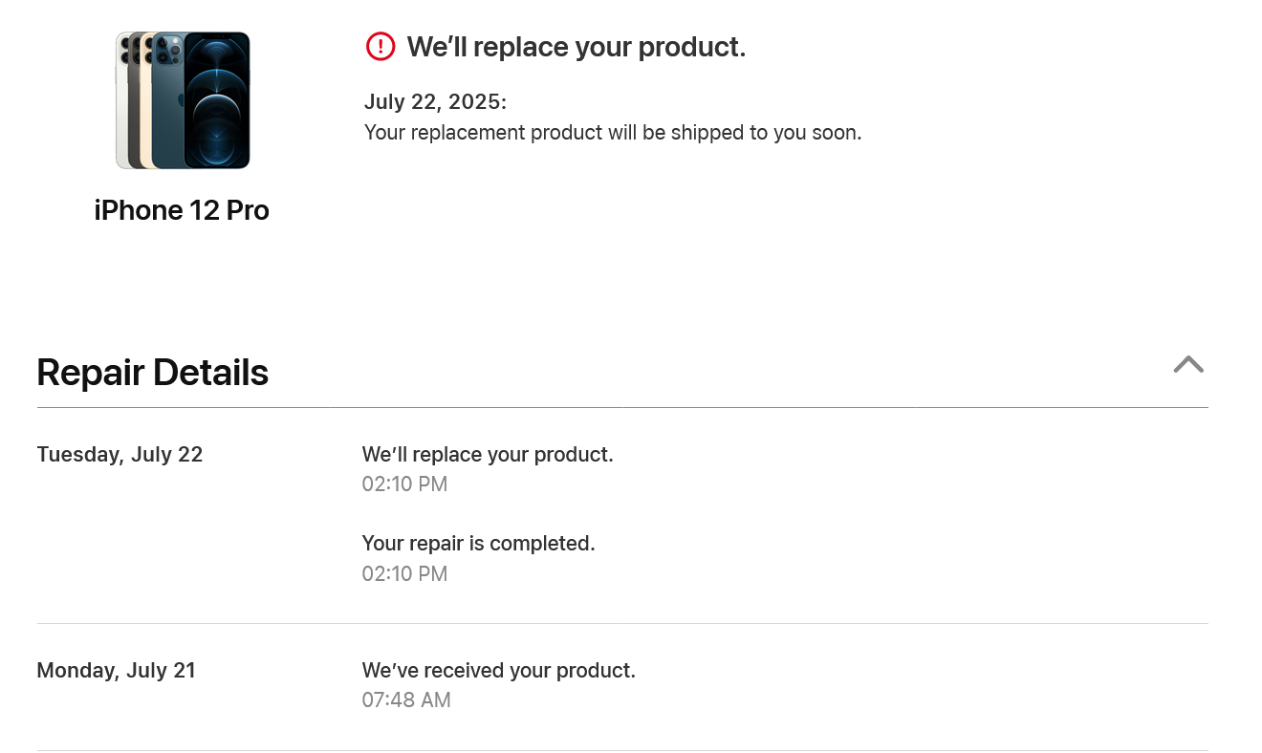This screenshot has width=1262, height=753.
Task: Select the We'll replace your product headline
Action: [x=577, y=46]
